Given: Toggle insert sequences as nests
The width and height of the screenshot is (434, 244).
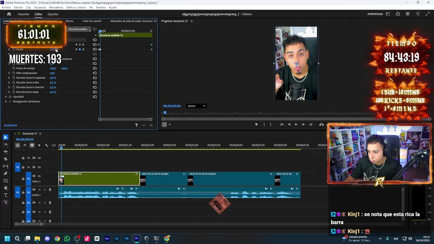Looking at the screenshot, I should [18, 145].
